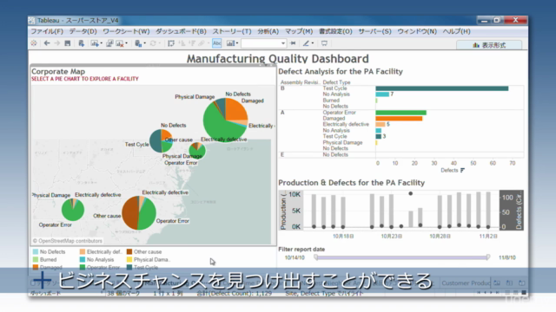
Task: Click the Redo forward arrow in toolbar
Action: (56, 43)
